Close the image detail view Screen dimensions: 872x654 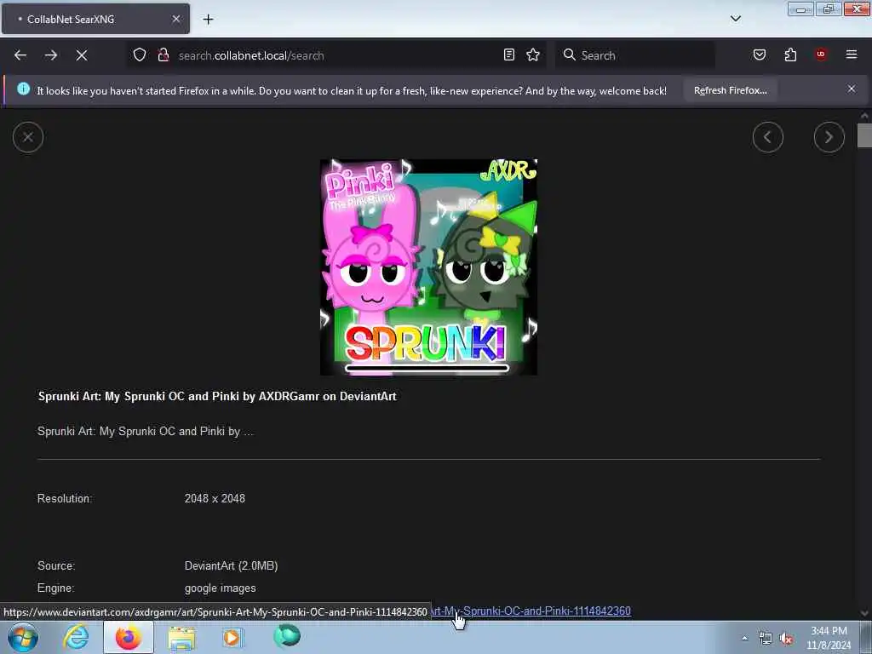(28, 137)
